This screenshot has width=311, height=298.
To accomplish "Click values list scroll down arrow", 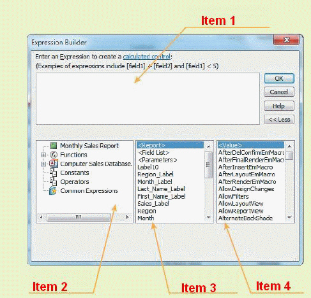I will pos(289,217).
